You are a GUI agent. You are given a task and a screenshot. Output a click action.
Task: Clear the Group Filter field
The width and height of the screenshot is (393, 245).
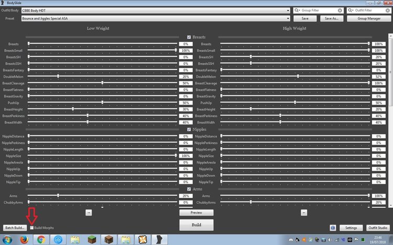click(340, 10)
